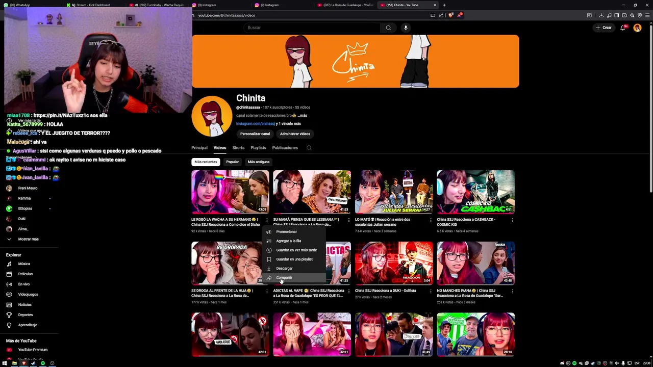Select the Popular filter chip
Viewport: 653px width, 367px height.
pyautogui.click(x=233, y=162)
